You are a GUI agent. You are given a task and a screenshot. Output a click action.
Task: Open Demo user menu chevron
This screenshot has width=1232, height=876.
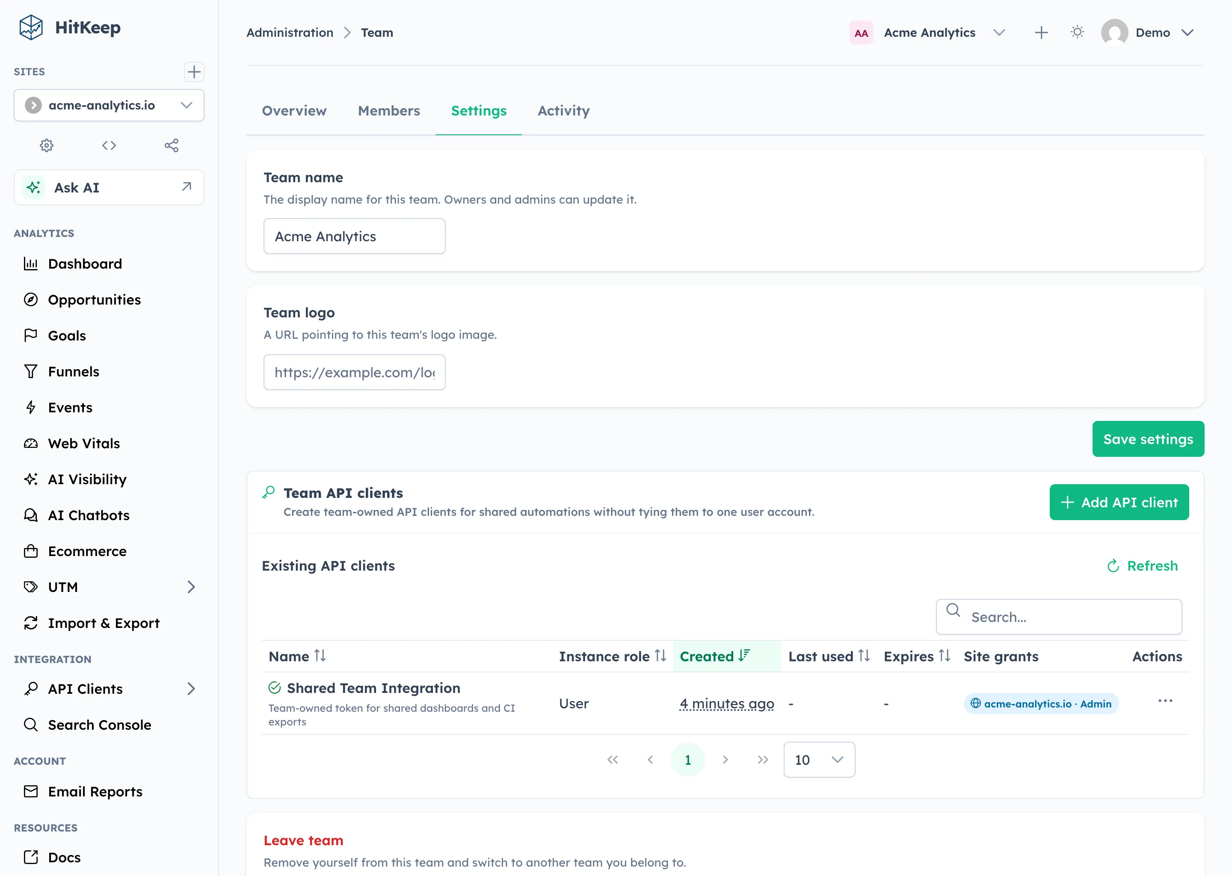click(1187, 33)
